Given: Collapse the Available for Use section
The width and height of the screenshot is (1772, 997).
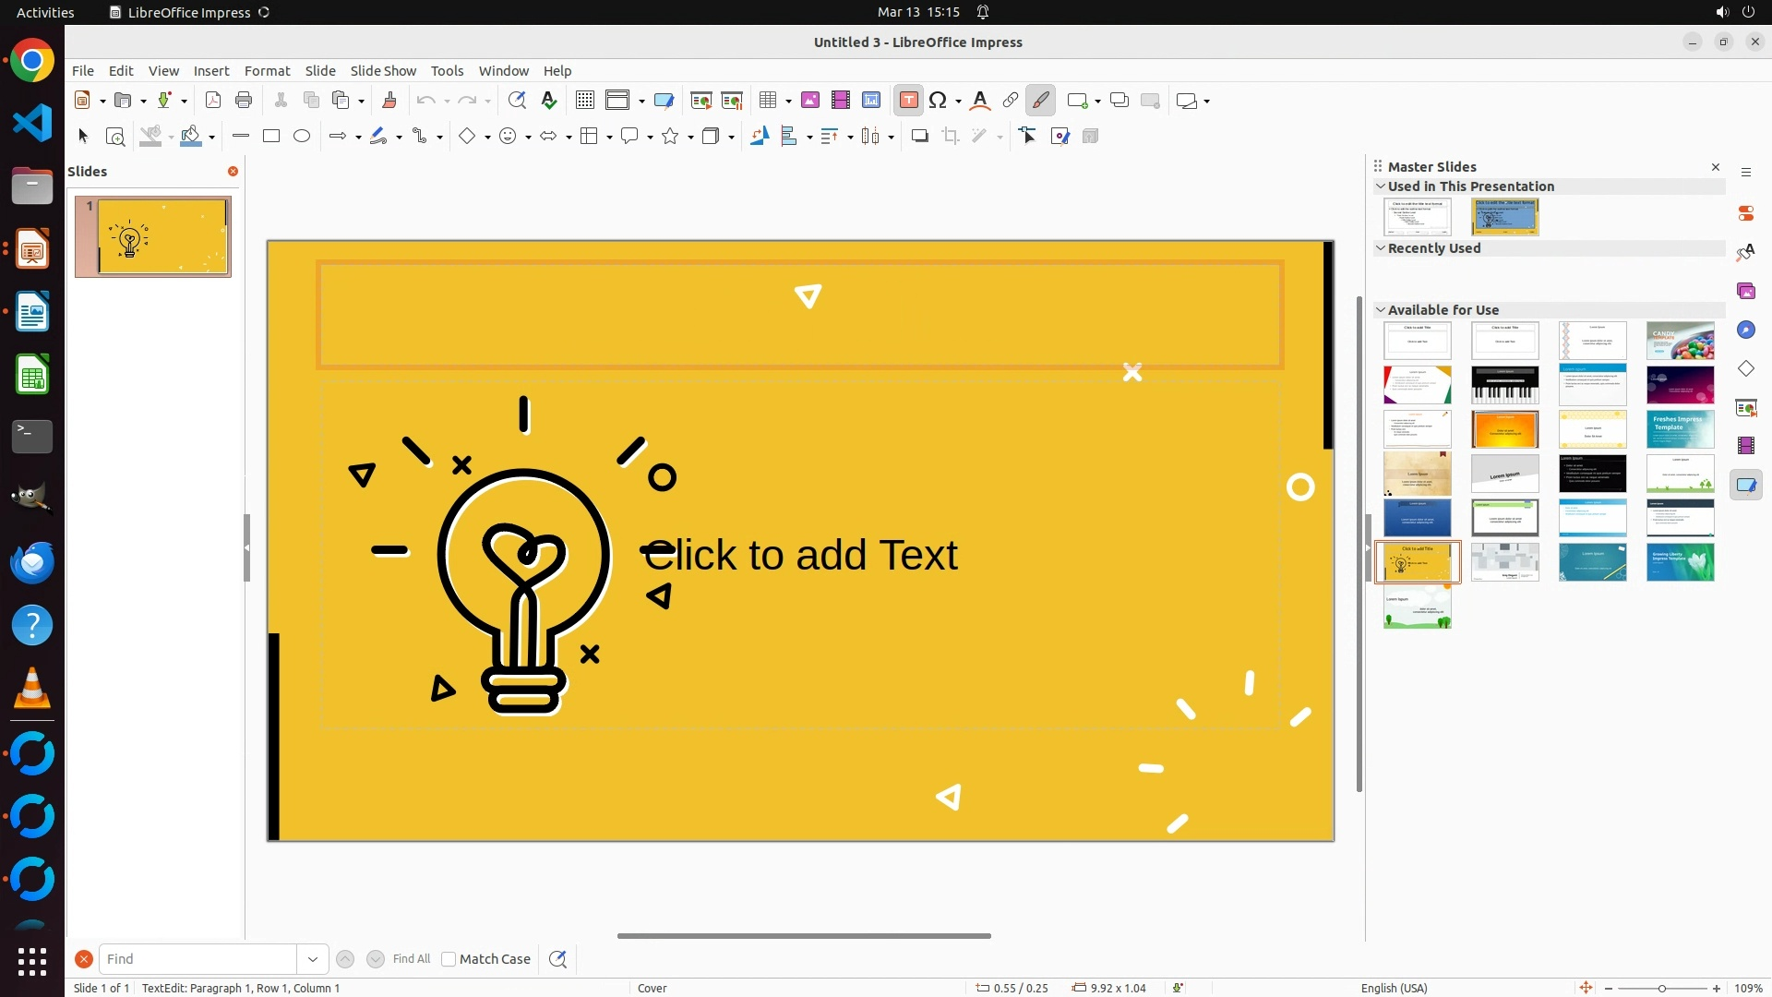Looking at the screenshot, I should coord(1381,310).
